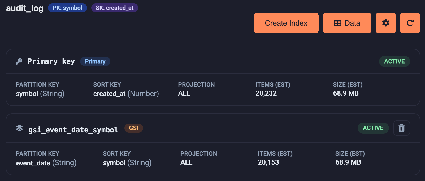Click the SK: created_at badge

(115, 8)
